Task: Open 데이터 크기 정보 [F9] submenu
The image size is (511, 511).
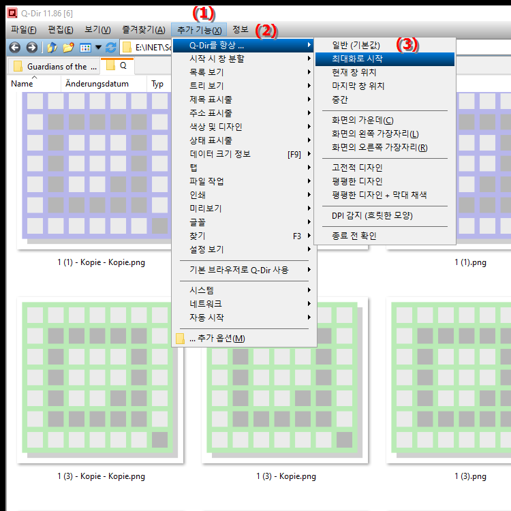Action: click(243, 154)
